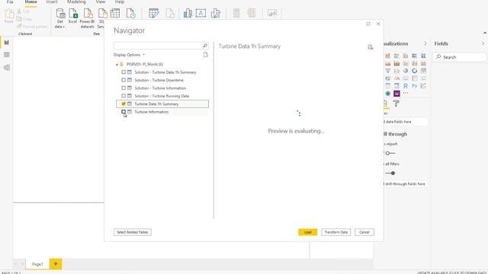This screenshot has height=274, width=488.
Task: Click the Navigator search magnifier icon
Action: [x=205, y=46]
